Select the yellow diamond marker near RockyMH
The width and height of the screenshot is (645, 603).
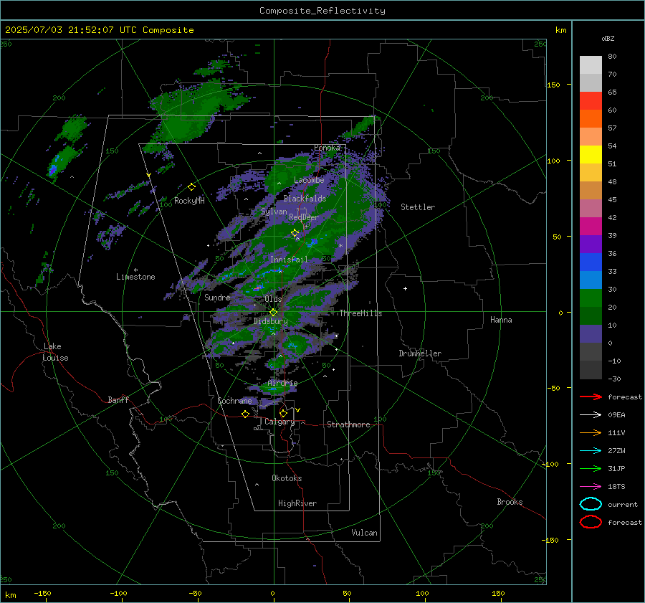[x=191, y=187]
